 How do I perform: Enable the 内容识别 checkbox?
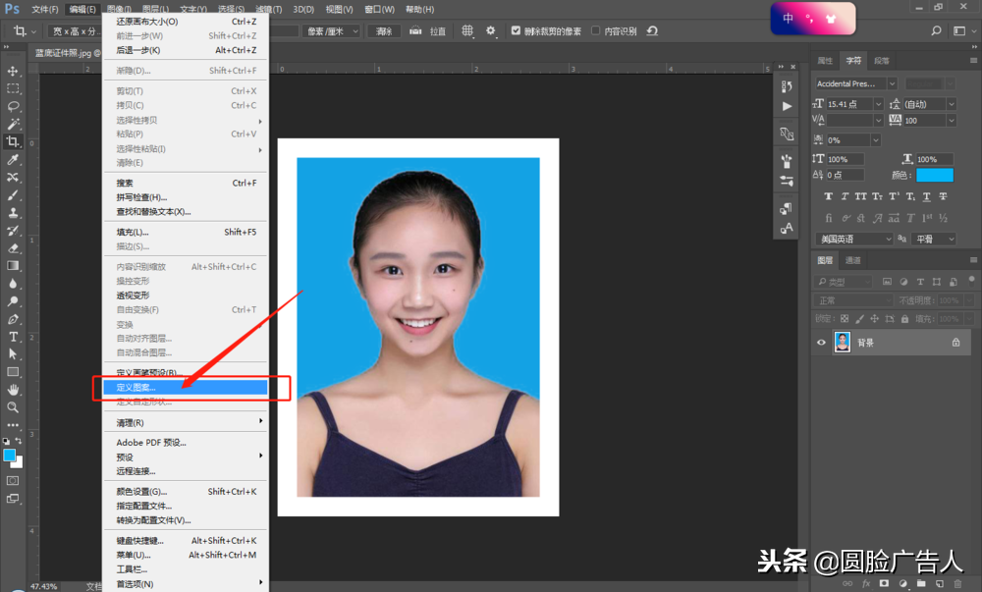pyautogui.click(x=596, y=30)
